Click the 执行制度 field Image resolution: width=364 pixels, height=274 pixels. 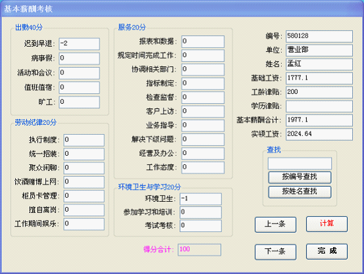[x=84, y=140]
